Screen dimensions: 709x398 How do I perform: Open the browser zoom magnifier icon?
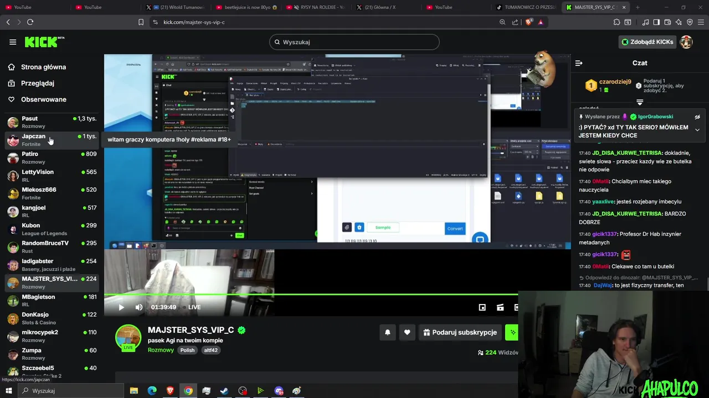[x=502, y=22]
